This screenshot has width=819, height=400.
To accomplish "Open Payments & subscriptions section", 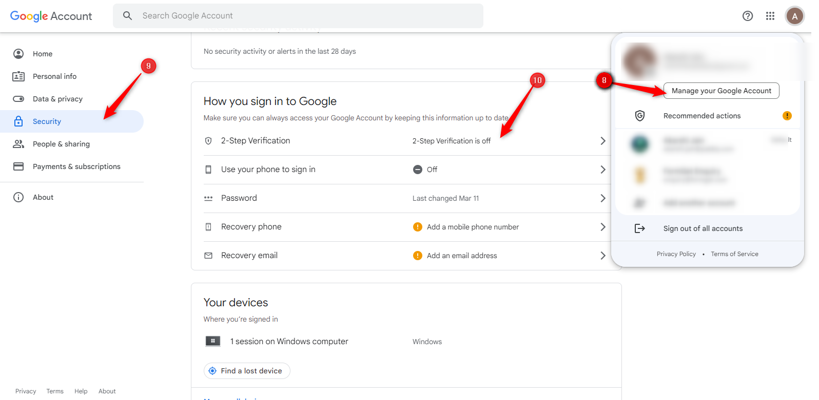I will 72,166.
